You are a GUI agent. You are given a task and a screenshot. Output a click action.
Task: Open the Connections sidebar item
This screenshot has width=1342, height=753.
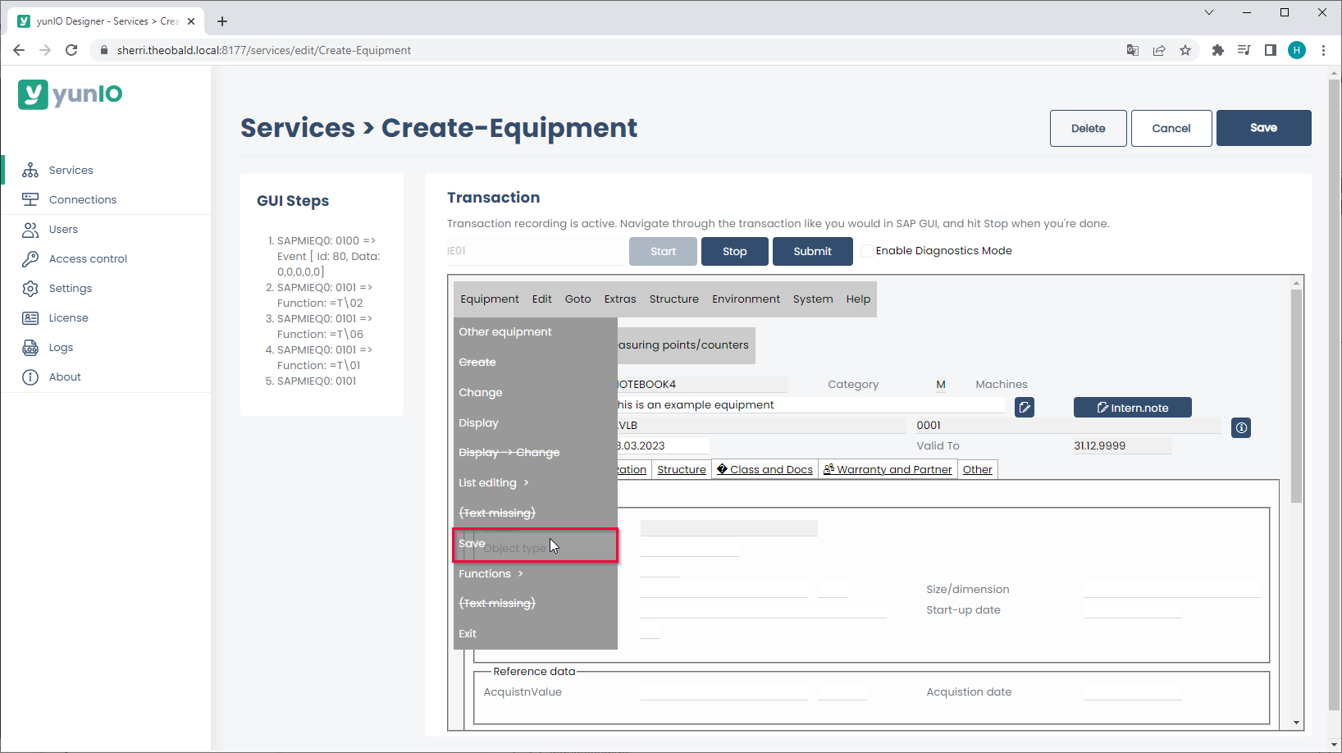pos(82,199)
